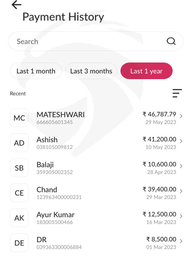
Task: Tap the MC avatar for MATESHWARI
Action: pyautogui.click(x=19, y=118)
